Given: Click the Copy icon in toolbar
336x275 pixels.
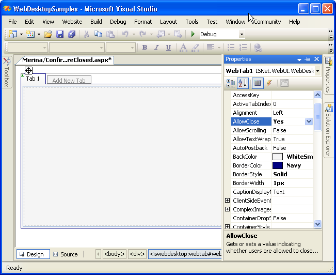Looking at the screenshot, I should coord(98,34).
